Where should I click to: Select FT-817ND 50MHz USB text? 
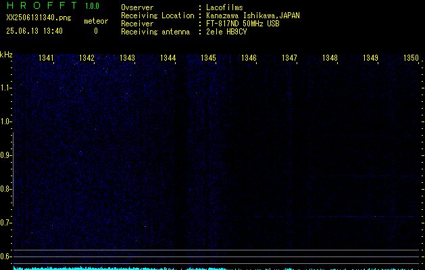tap(243, 24)
